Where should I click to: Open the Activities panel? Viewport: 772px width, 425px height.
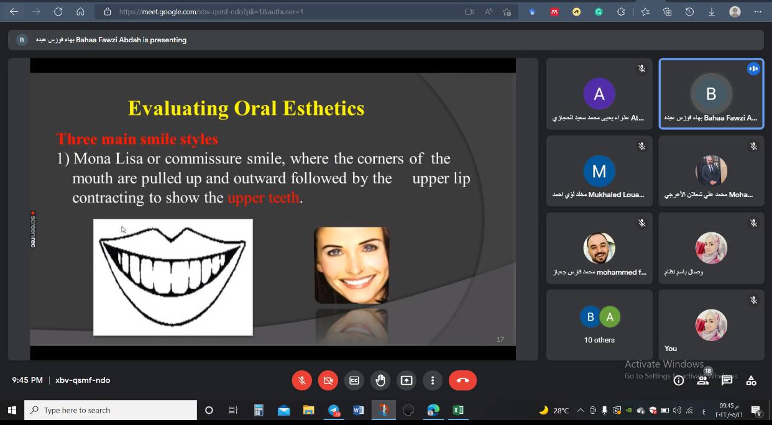point(751,381)
